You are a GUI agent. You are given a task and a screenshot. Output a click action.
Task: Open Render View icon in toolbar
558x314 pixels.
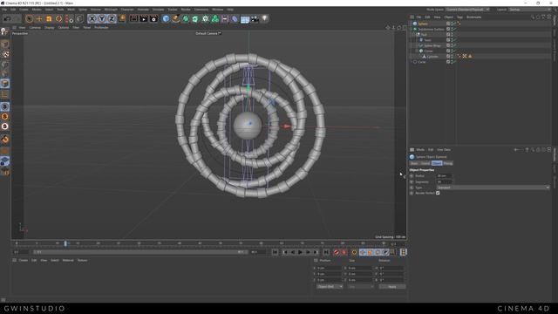[133, 18]
